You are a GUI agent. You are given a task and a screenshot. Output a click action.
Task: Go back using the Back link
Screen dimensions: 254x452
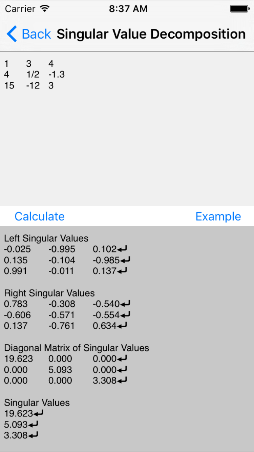[36, 34]
